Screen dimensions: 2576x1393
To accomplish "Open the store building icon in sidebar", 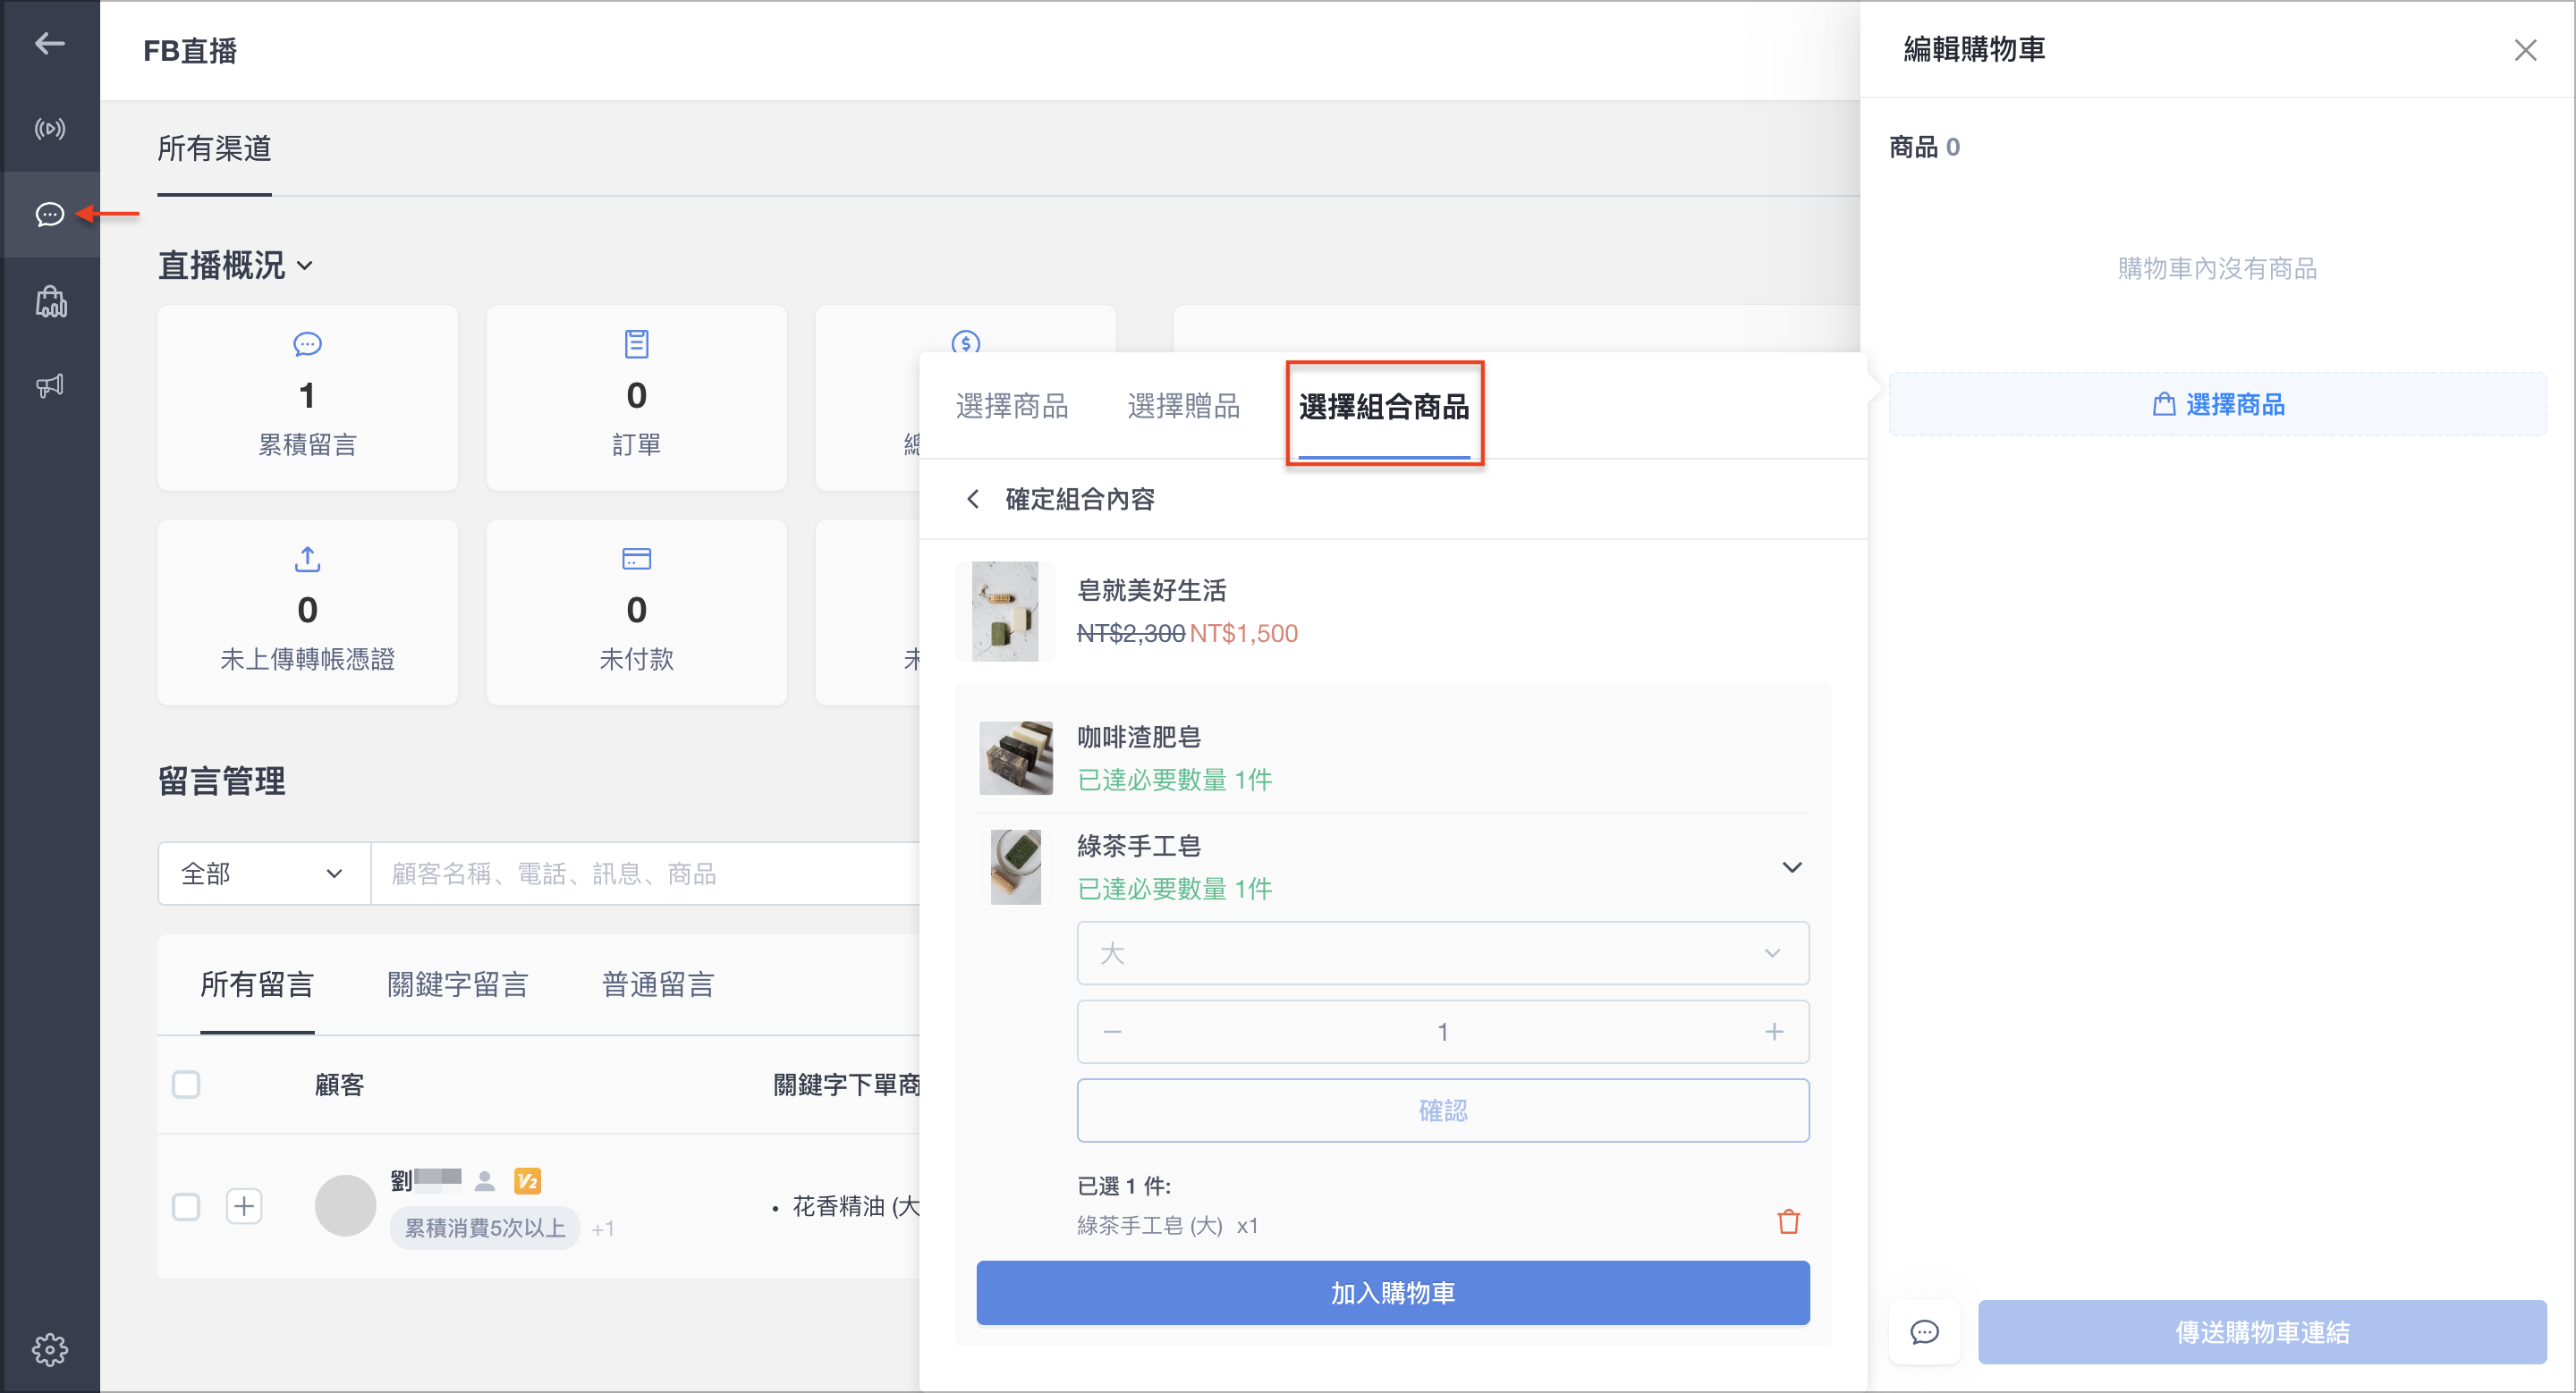I will coord(49,302).
